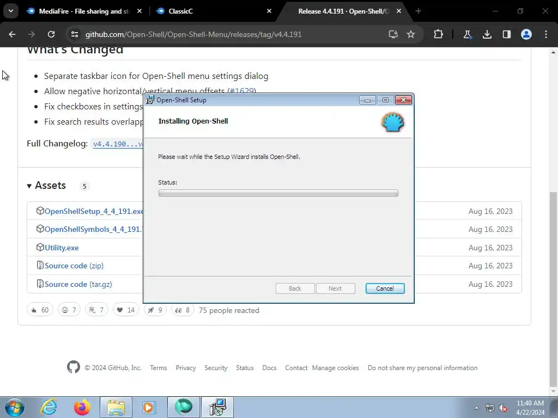Open the Chrome profile avatar

click(x=526, y=34)
